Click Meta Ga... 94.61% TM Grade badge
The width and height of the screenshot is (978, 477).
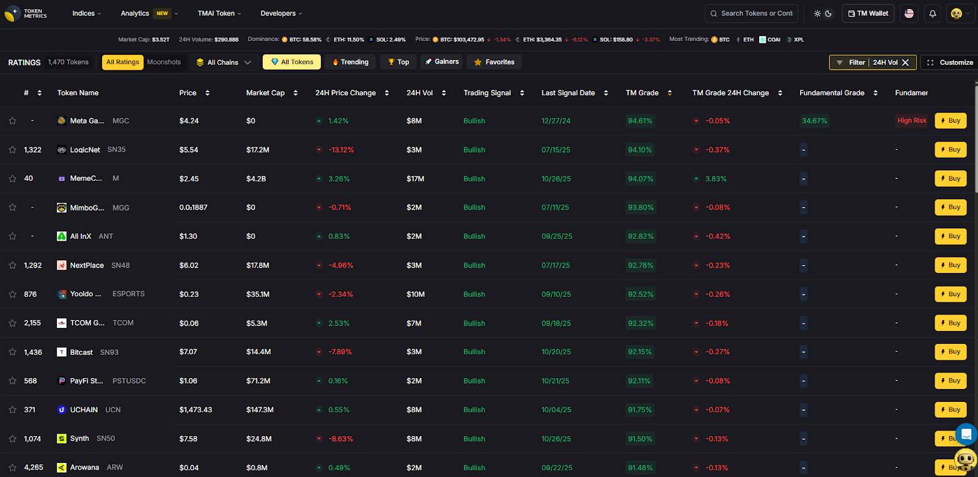[640, 121]
